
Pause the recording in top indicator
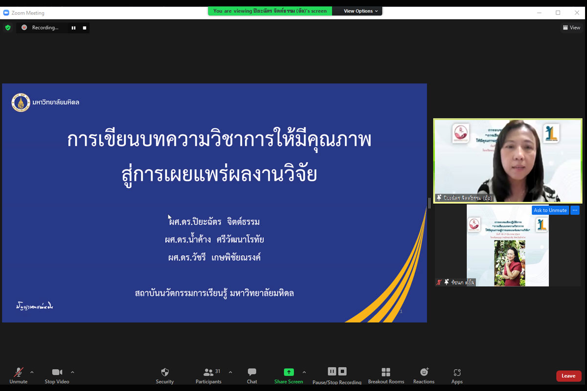73,28
